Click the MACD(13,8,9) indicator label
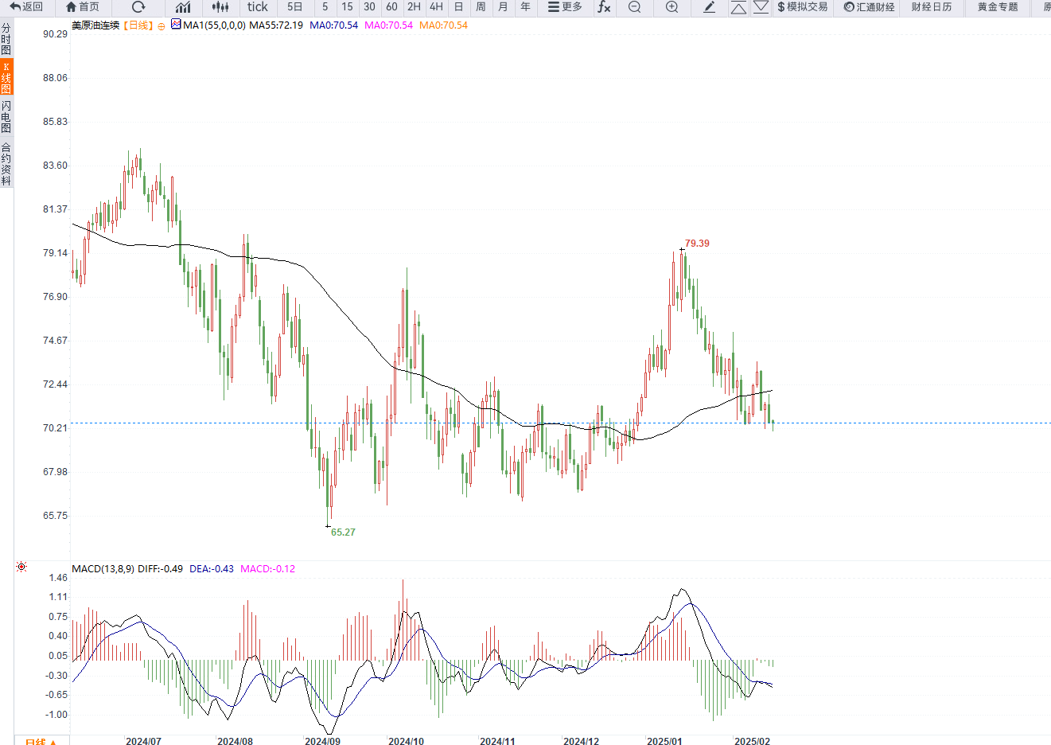The height and width of the screenshot is (745, 1051). pos(103,569)
